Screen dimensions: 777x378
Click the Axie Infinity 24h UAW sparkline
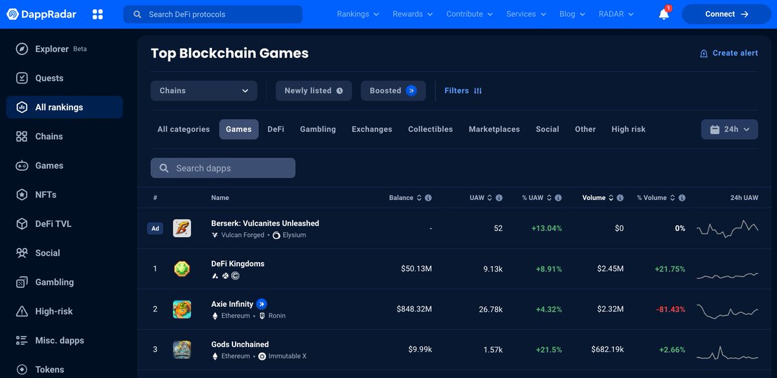(x=727, y=311)
